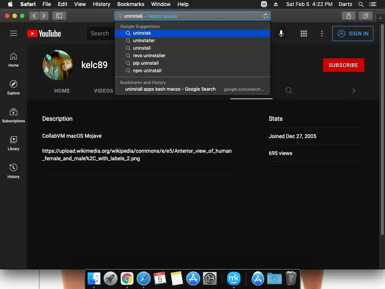
Task: Click the eject icon in menu bar
Action: [x=276, y=4]
